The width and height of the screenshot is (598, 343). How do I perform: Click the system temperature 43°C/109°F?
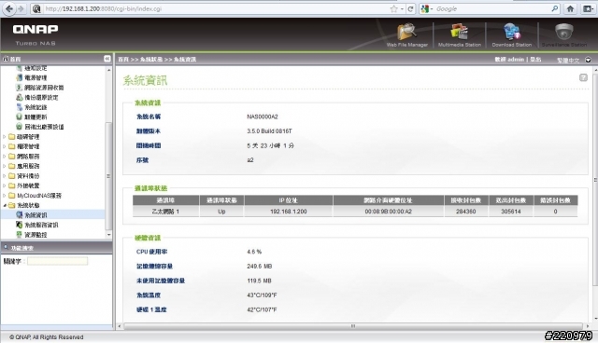click(x=262, y=295)
